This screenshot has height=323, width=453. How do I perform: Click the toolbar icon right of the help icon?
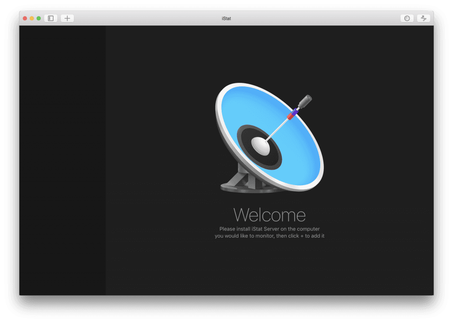423,18
